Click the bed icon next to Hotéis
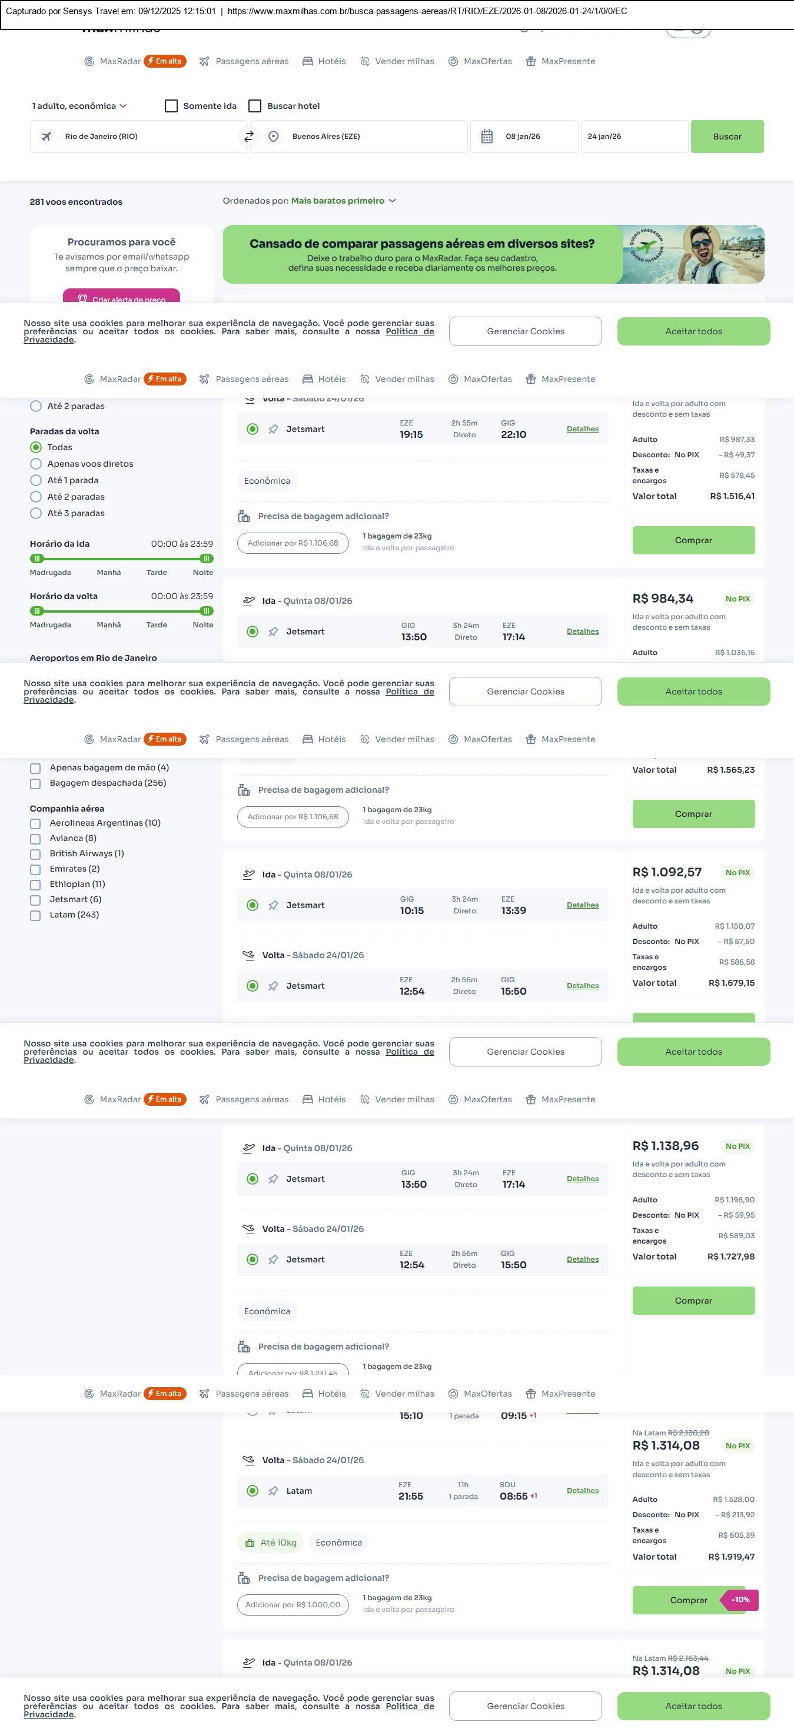This screenshot has width=794, height=1735. (x=308, y=61)
